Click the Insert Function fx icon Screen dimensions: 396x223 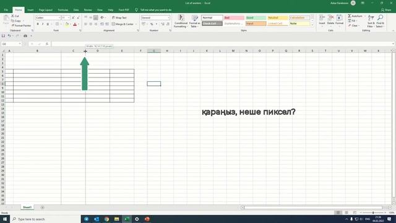pos(47,44)
